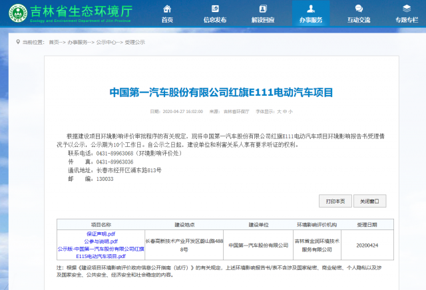426x290 pixels.
Task: Click the 环境影响评价机构 table header
Action: [317, 225]
